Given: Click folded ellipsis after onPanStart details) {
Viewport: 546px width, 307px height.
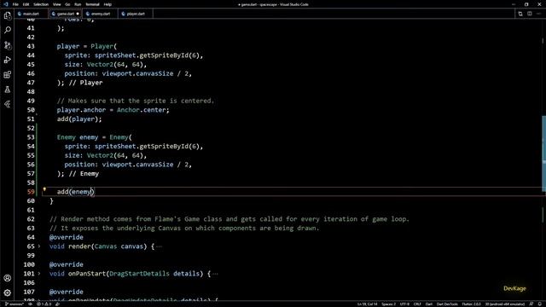Looking at the screenshot, I should click(x=215, y=274).
